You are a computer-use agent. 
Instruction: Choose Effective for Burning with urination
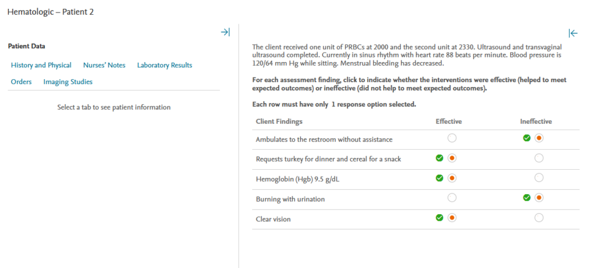452,198
